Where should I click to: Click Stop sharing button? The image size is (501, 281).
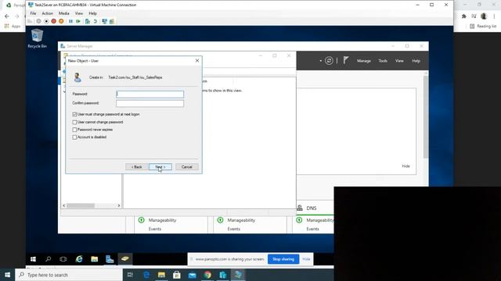[x=283, y=259]
